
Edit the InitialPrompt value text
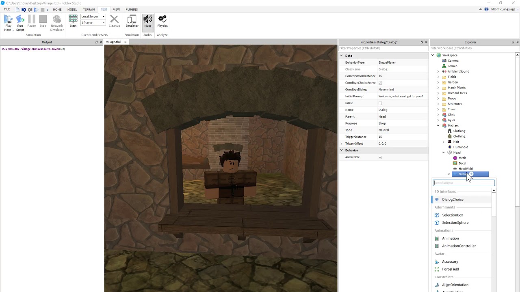(x=401, y=96)
